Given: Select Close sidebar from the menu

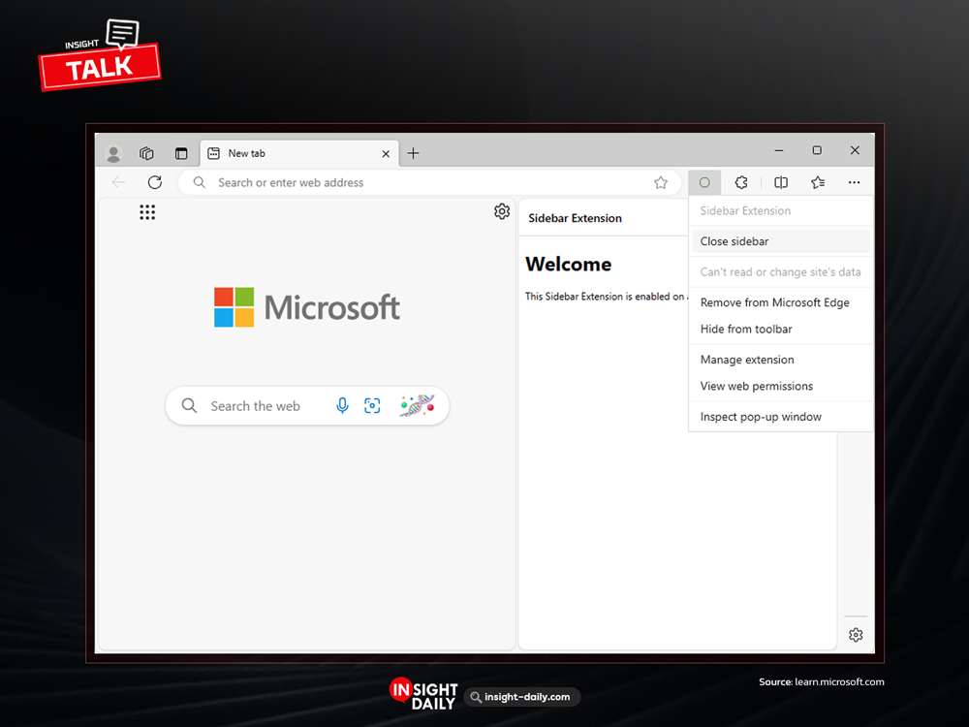Looking at the screenshot, I should (735, 241).
